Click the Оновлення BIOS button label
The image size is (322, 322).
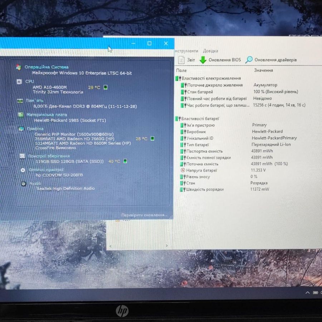225,60
